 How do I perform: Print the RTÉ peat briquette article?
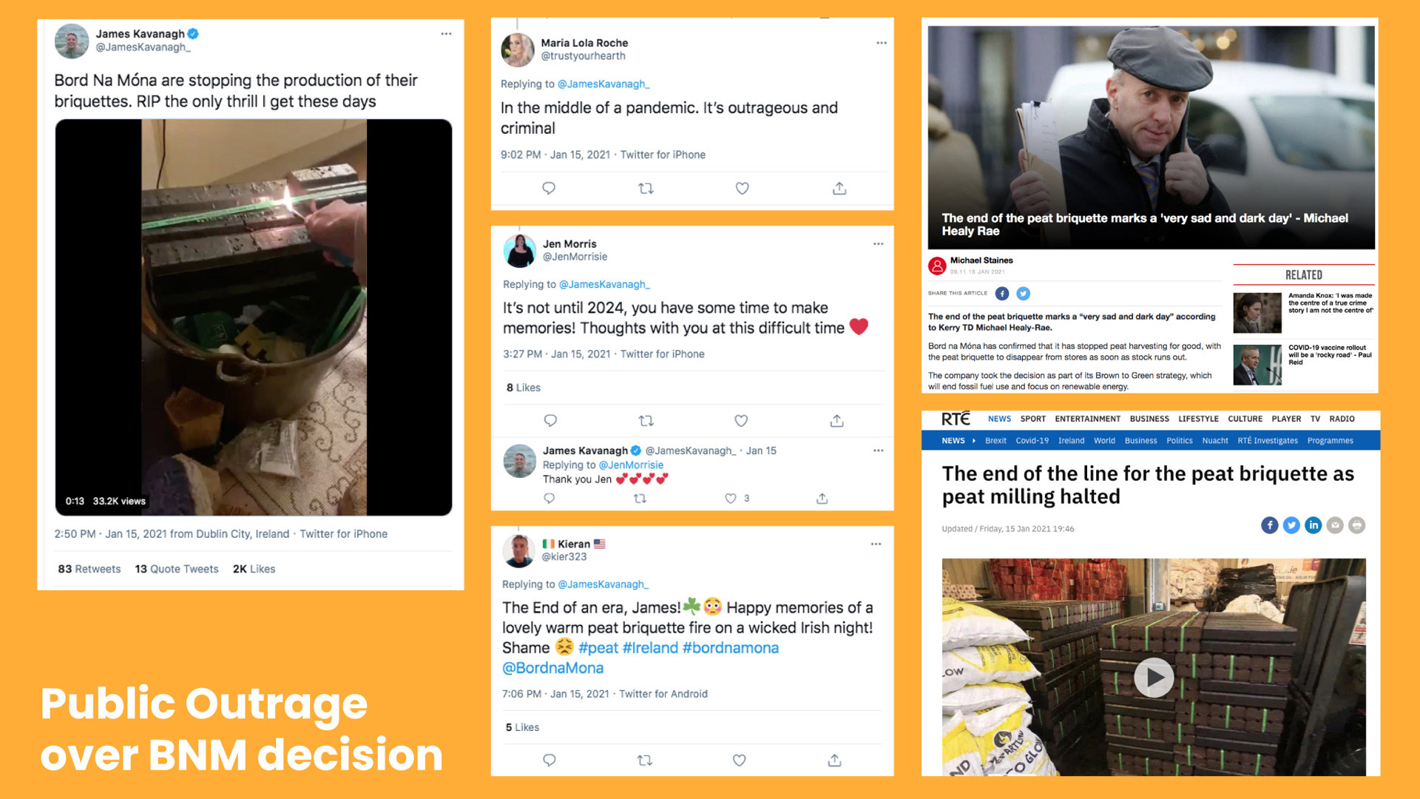click(1356, 525)
